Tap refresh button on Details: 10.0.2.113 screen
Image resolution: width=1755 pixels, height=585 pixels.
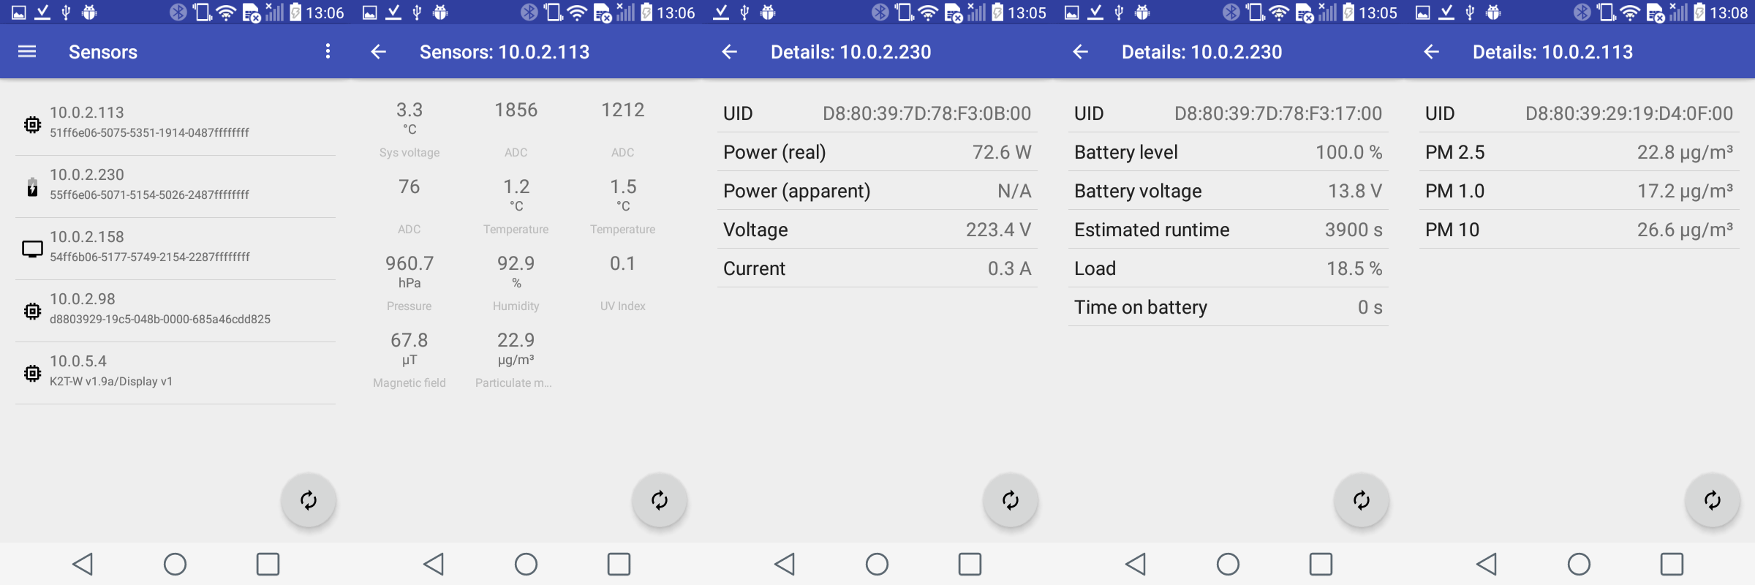coord(1713,500)
